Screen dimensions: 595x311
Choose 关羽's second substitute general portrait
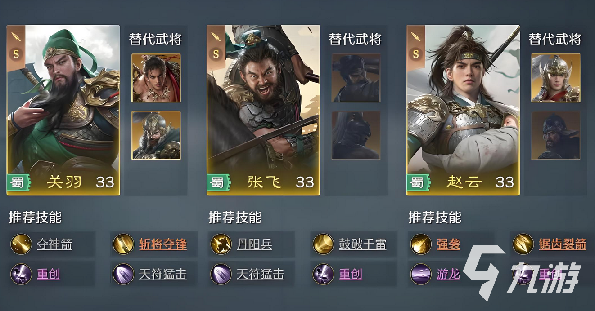pyautogui.click(x=156, y=135)
